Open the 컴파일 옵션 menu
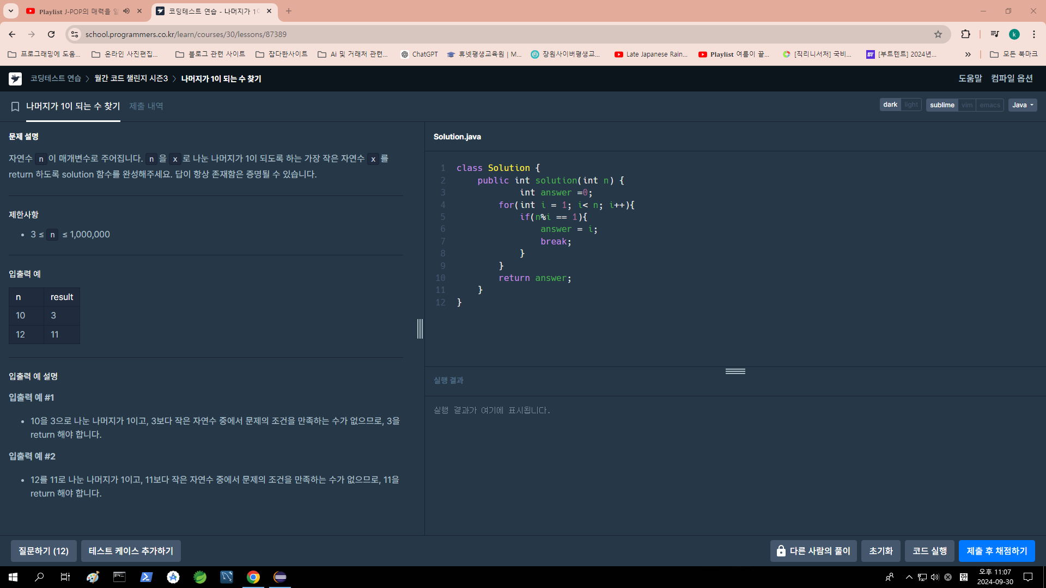Viewport: 1046px width, 588px height. point(1012,78)
